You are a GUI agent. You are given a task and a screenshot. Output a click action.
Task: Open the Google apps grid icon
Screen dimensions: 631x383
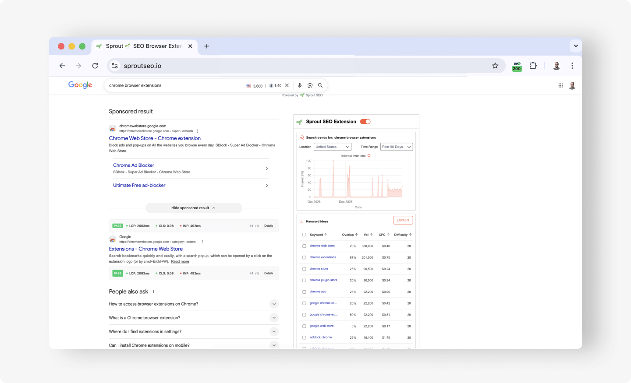(560, 85)
